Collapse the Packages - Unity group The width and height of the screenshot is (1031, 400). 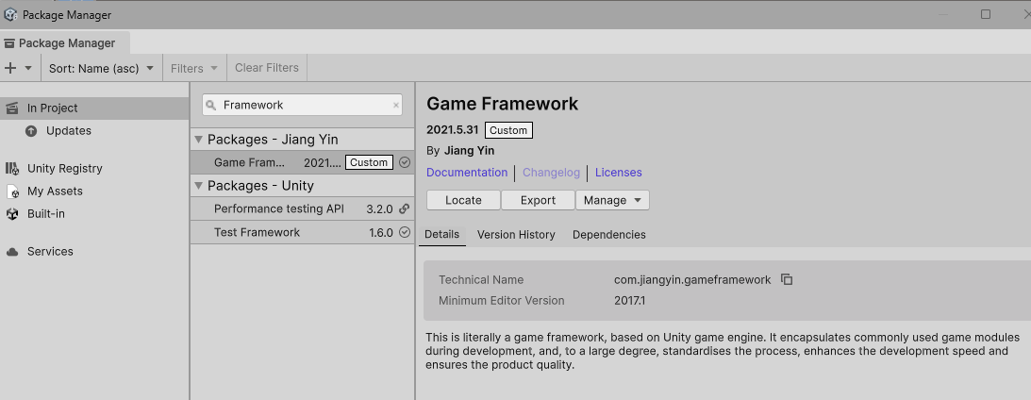[199, 186]
